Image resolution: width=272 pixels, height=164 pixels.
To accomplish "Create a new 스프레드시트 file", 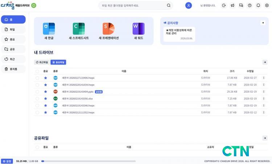I will pos(79,30).
